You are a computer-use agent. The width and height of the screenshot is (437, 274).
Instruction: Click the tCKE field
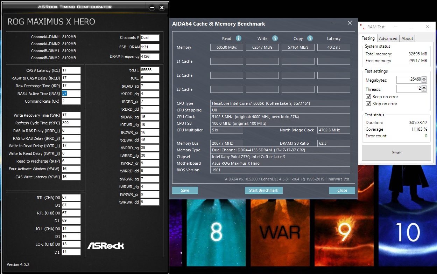(x=150, y=78)
